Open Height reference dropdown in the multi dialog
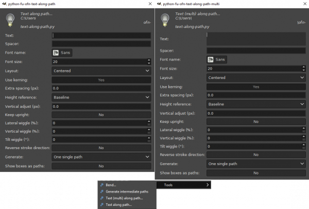The height and width of the screenshot is (209, 309). point(256,104)
